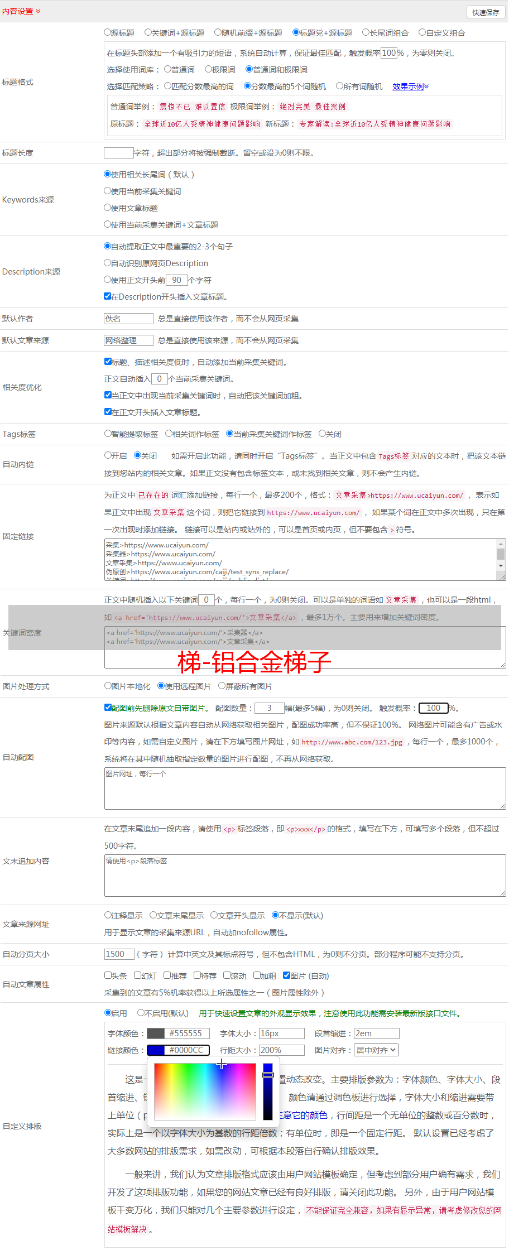Select 匹配分数最高的词 strategy
The width and height of the screenshot is (509, 1255).
(167, 86)
